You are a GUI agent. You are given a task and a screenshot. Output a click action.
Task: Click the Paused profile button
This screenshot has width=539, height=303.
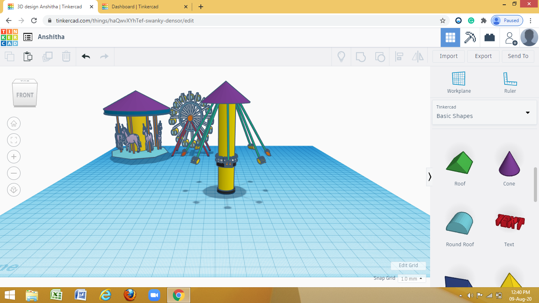(x=507, y=21)
